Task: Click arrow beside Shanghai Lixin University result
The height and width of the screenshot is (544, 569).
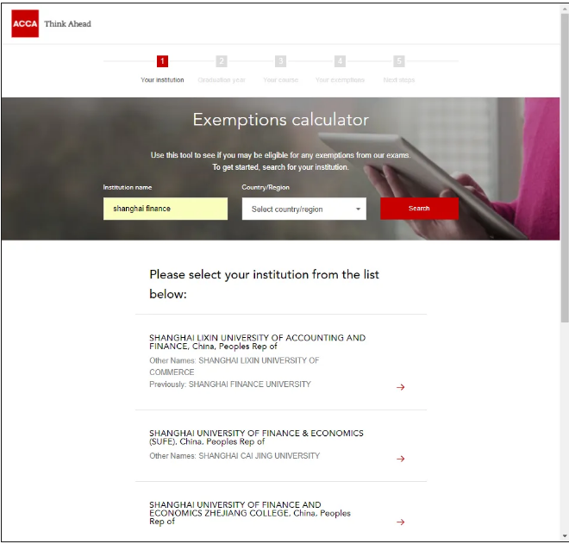Action: tap(400, 387)
